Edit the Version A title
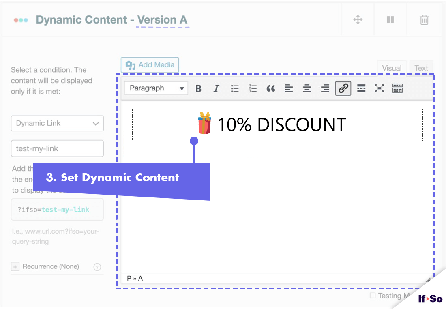This screenshot has height=309, width=446. [x=162, y=19]
